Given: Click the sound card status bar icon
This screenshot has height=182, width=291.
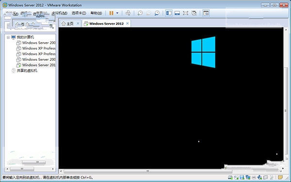Looking at the screenshot, I should tap(259, 178).
